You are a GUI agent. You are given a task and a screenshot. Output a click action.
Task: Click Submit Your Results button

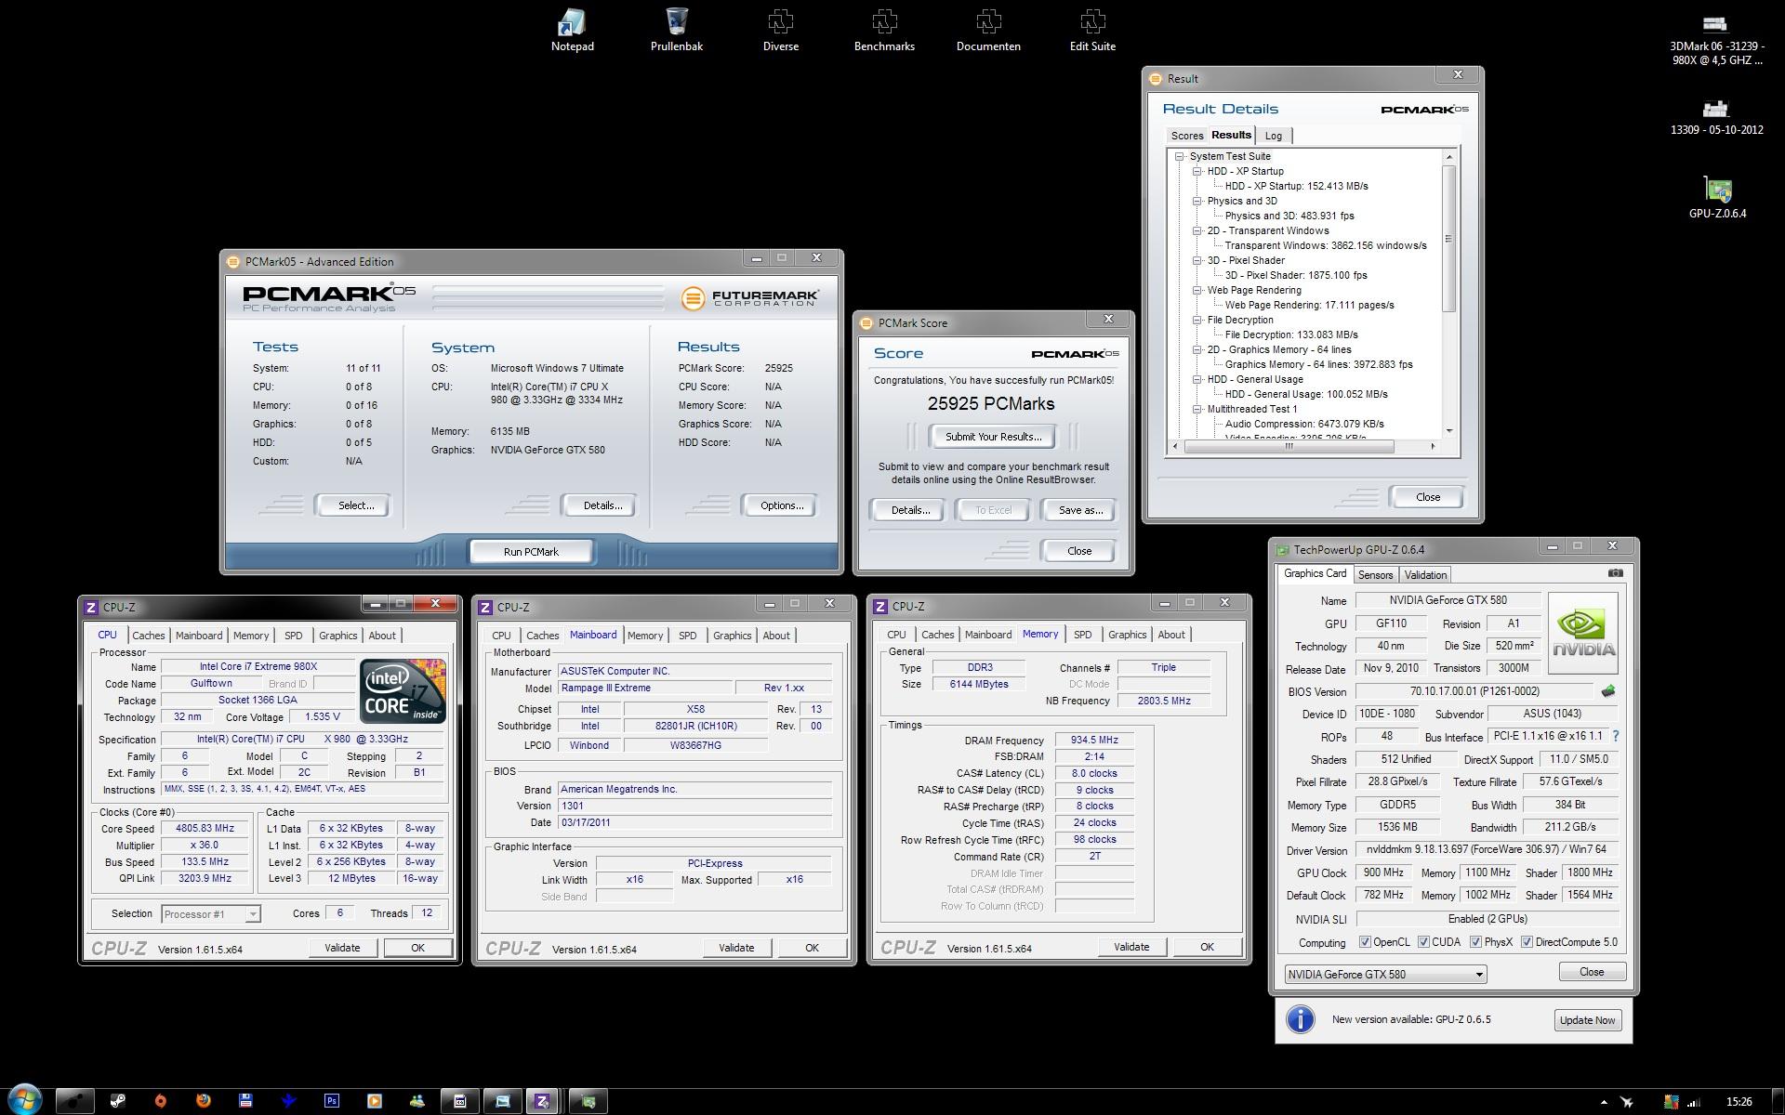pyautogui.click(x=993, y=437)
